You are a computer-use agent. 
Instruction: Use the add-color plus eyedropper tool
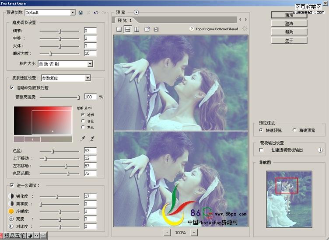[92, 139]
